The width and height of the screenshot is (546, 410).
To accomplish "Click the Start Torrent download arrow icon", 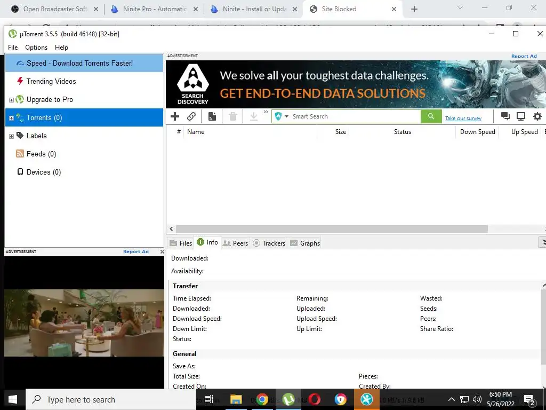I will point(254,116).
